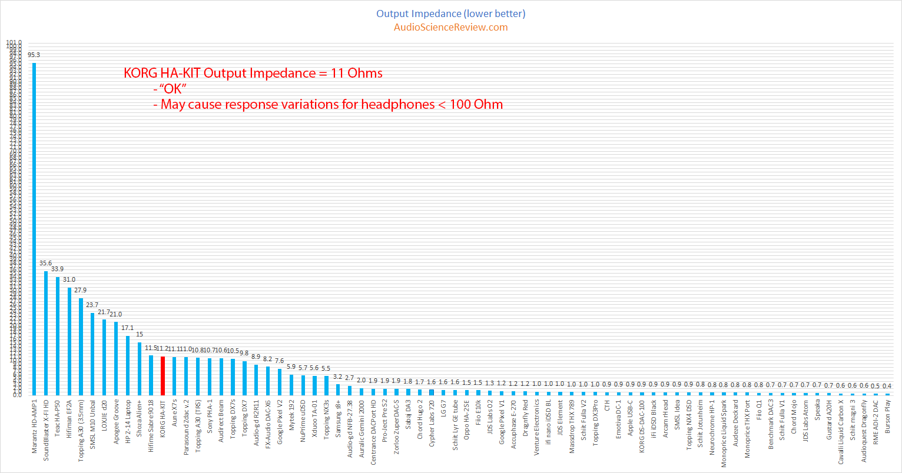Click the "Output Impedance (lower better)" chart title
The height and width of the screenshot is (473, 902).
click(451, 13)
